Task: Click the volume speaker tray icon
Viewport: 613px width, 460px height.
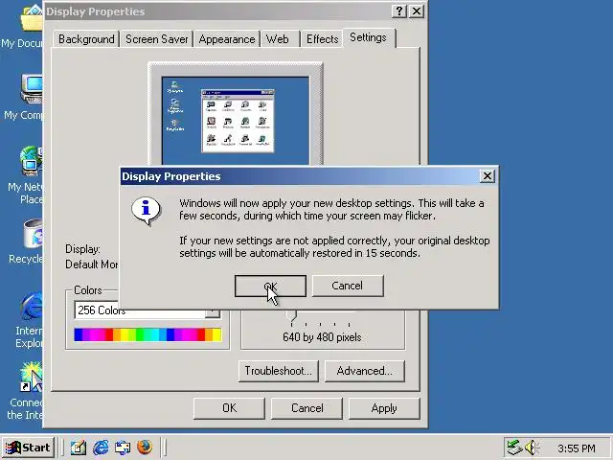Action: point(532,448)
